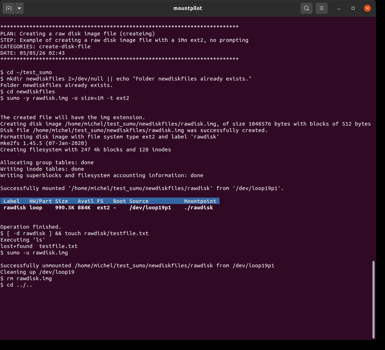
Task: Click 'Cleaning up /dev/loop19' line
Action: 37,272
